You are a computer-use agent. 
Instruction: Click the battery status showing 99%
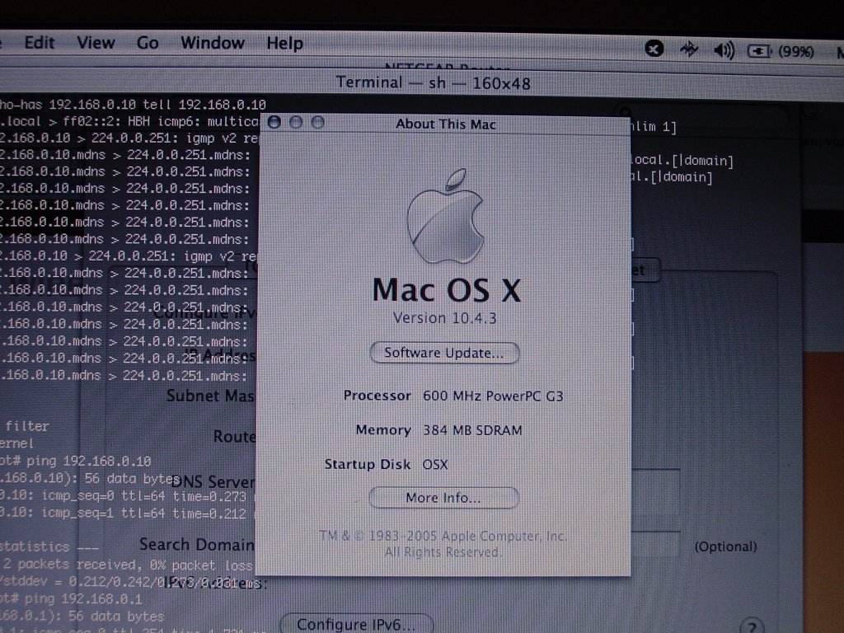781,52
